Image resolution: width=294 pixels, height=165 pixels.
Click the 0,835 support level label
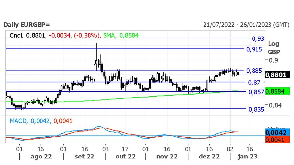[x=256, y=109]
